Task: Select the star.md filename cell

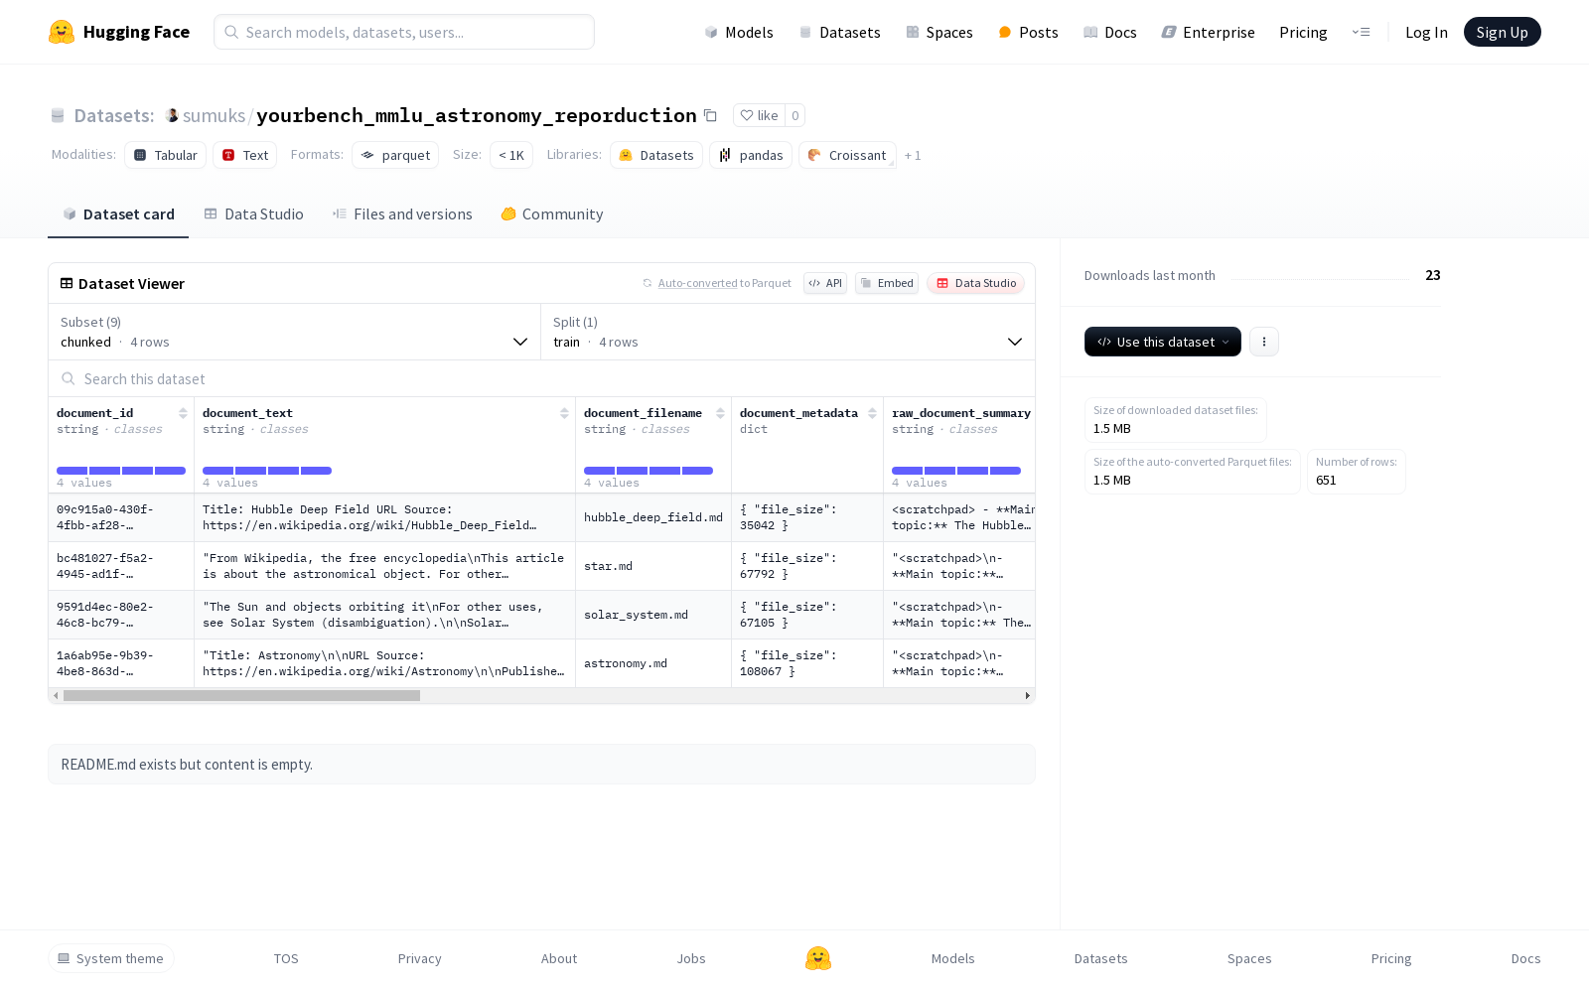Action: pos(653,566)
